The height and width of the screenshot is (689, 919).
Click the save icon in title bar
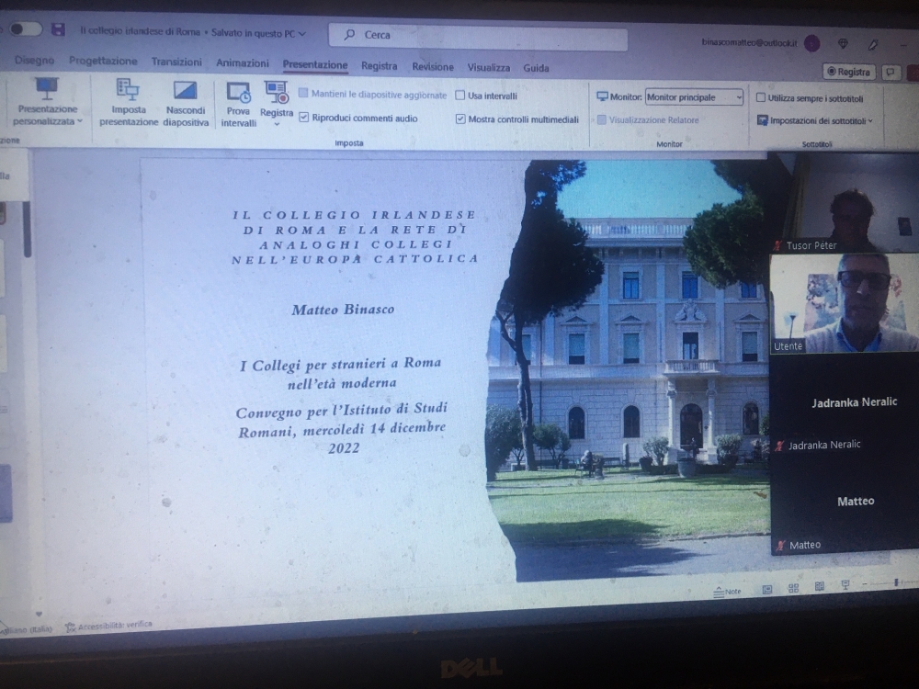point(57,29)
